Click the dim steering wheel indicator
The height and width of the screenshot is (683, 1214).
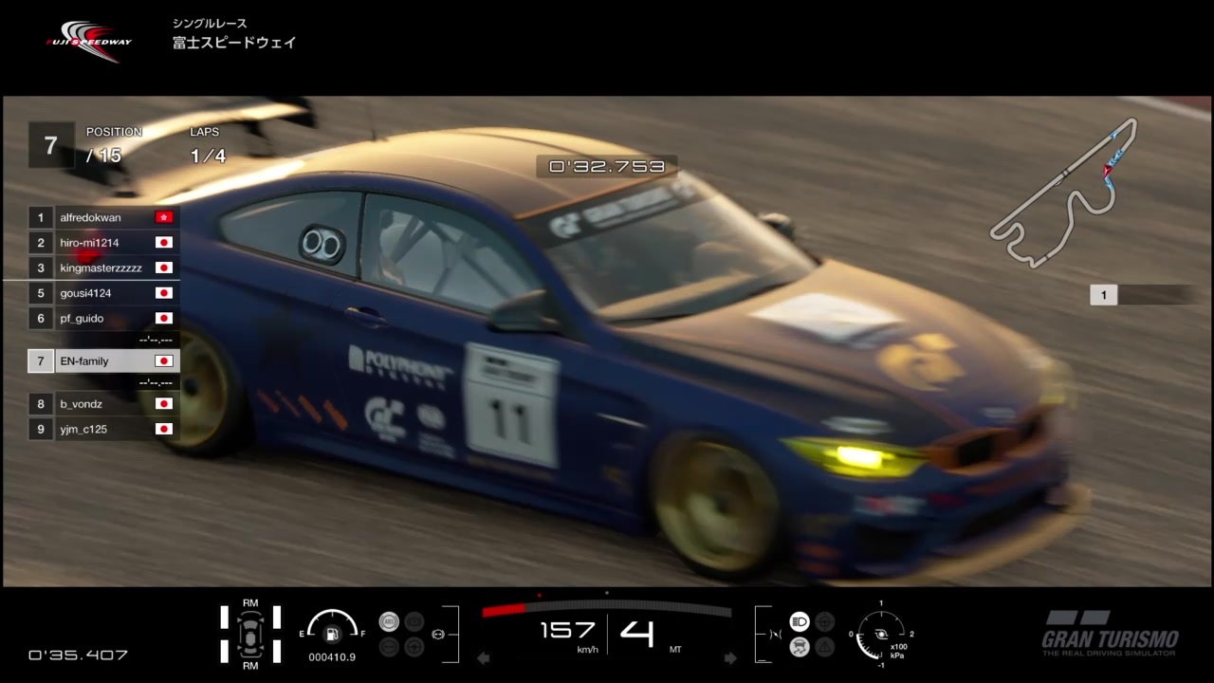(x=825, y=622)
